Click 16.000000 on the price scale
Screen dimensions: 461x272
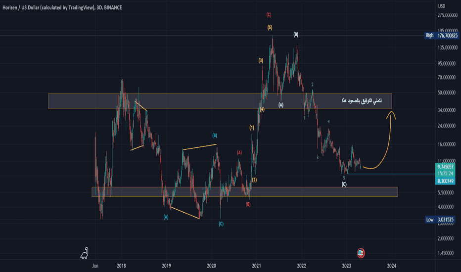(448, 144)
